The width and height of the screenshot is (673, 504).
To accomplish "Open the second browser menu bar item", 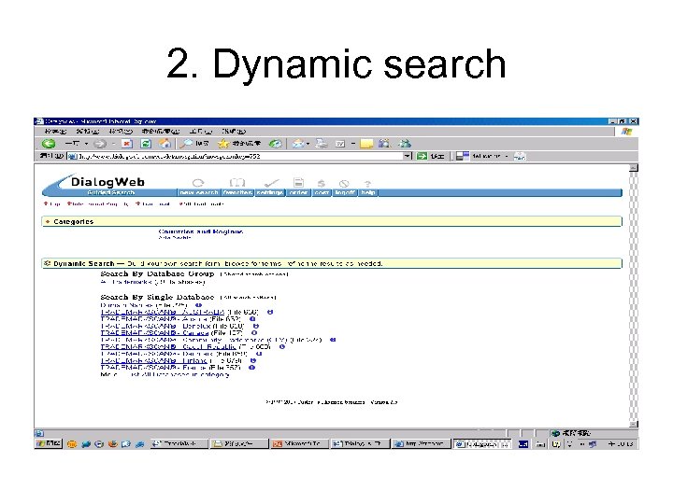I will click(x=88, y=132).
